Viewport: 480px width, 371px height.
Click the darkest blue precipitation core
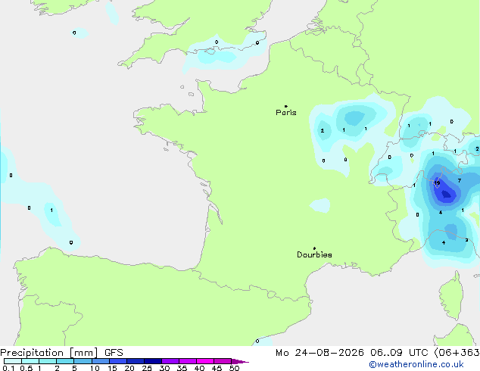click(447, 194)
